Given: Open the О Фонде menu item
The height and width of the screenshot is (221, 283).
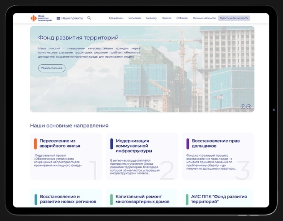Looking at the screenshot, I should tap(182, 18).
